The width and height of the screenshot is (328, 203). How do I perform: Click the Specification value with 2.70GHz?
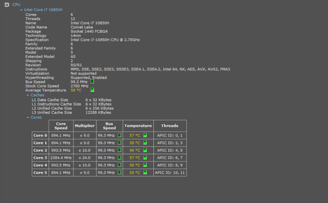click(x=105, y=40)
